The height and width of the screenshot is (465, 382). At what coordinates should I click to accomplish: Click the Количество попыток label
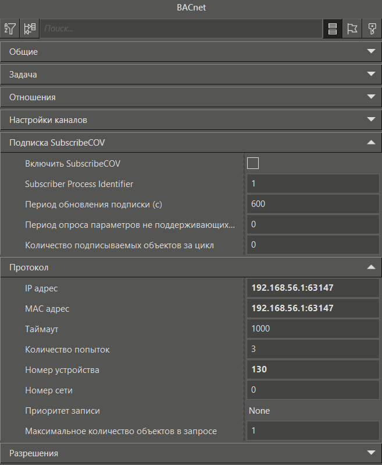pyautogui.click(x=67, y=350)
